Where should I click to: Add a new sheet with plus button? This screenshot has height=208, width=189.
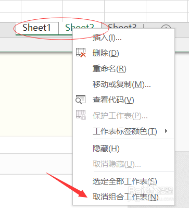(x=166, y=27)
